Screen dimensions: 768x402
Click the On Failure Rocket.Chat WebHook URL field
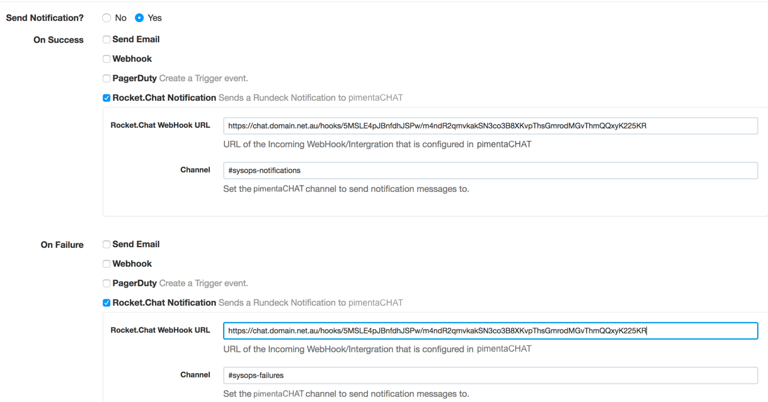(490, 331)
